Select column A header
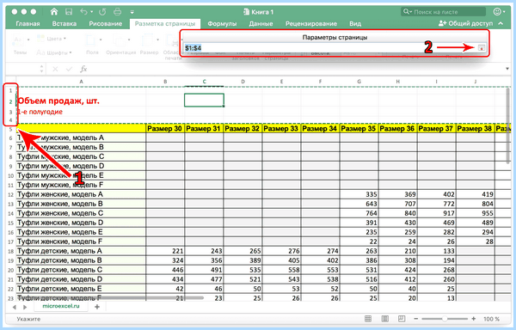516x330 pixels. click(x=82, y=82)
